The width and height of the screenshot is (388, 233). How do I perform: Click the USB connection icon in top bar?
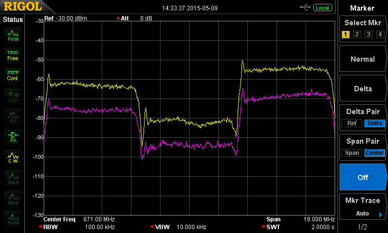[305, 8]
